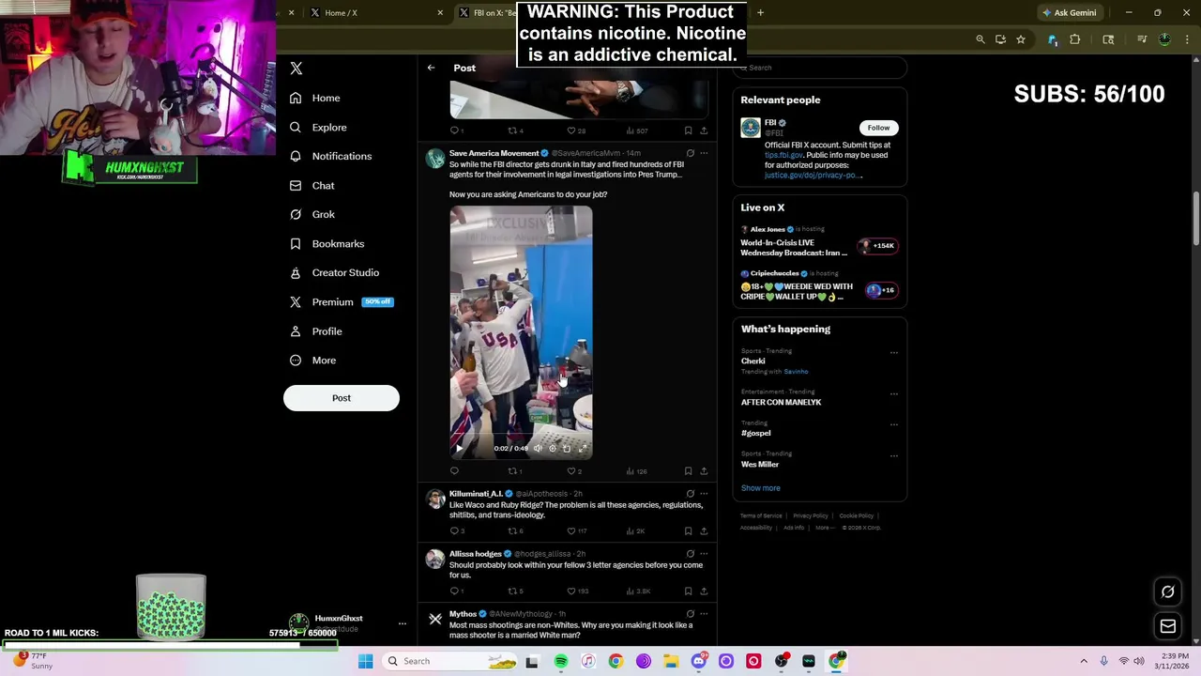Open the floating Grok button
This screenshot has width=1201, height=676.
tap(1168, 592)
